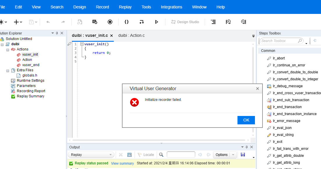Select the Action item in Solution Explorer
Image resolution: width=321 pixels, height=169 pixels.
tap(27, 59)
